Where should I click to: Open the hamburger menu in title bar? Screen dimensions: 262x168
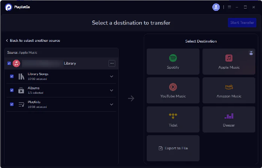[x=229, y=7]
